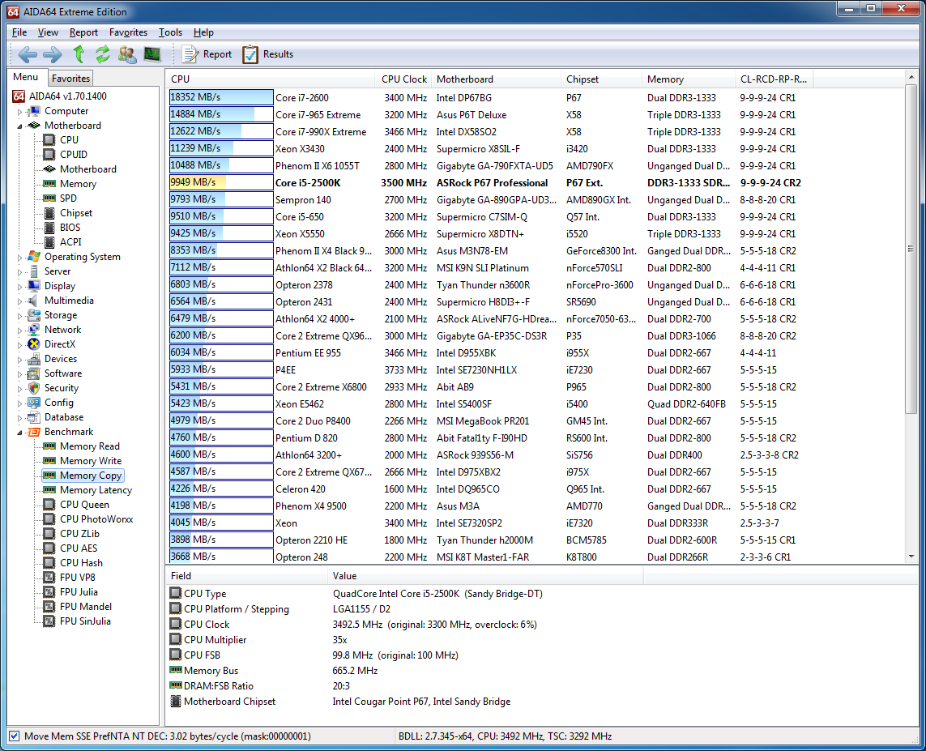Open the Report toolbar button

click(x=207, y=54)
